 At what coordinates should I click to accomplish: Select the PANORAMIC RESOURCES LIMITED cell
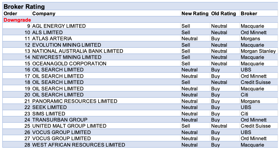[75, 101]
